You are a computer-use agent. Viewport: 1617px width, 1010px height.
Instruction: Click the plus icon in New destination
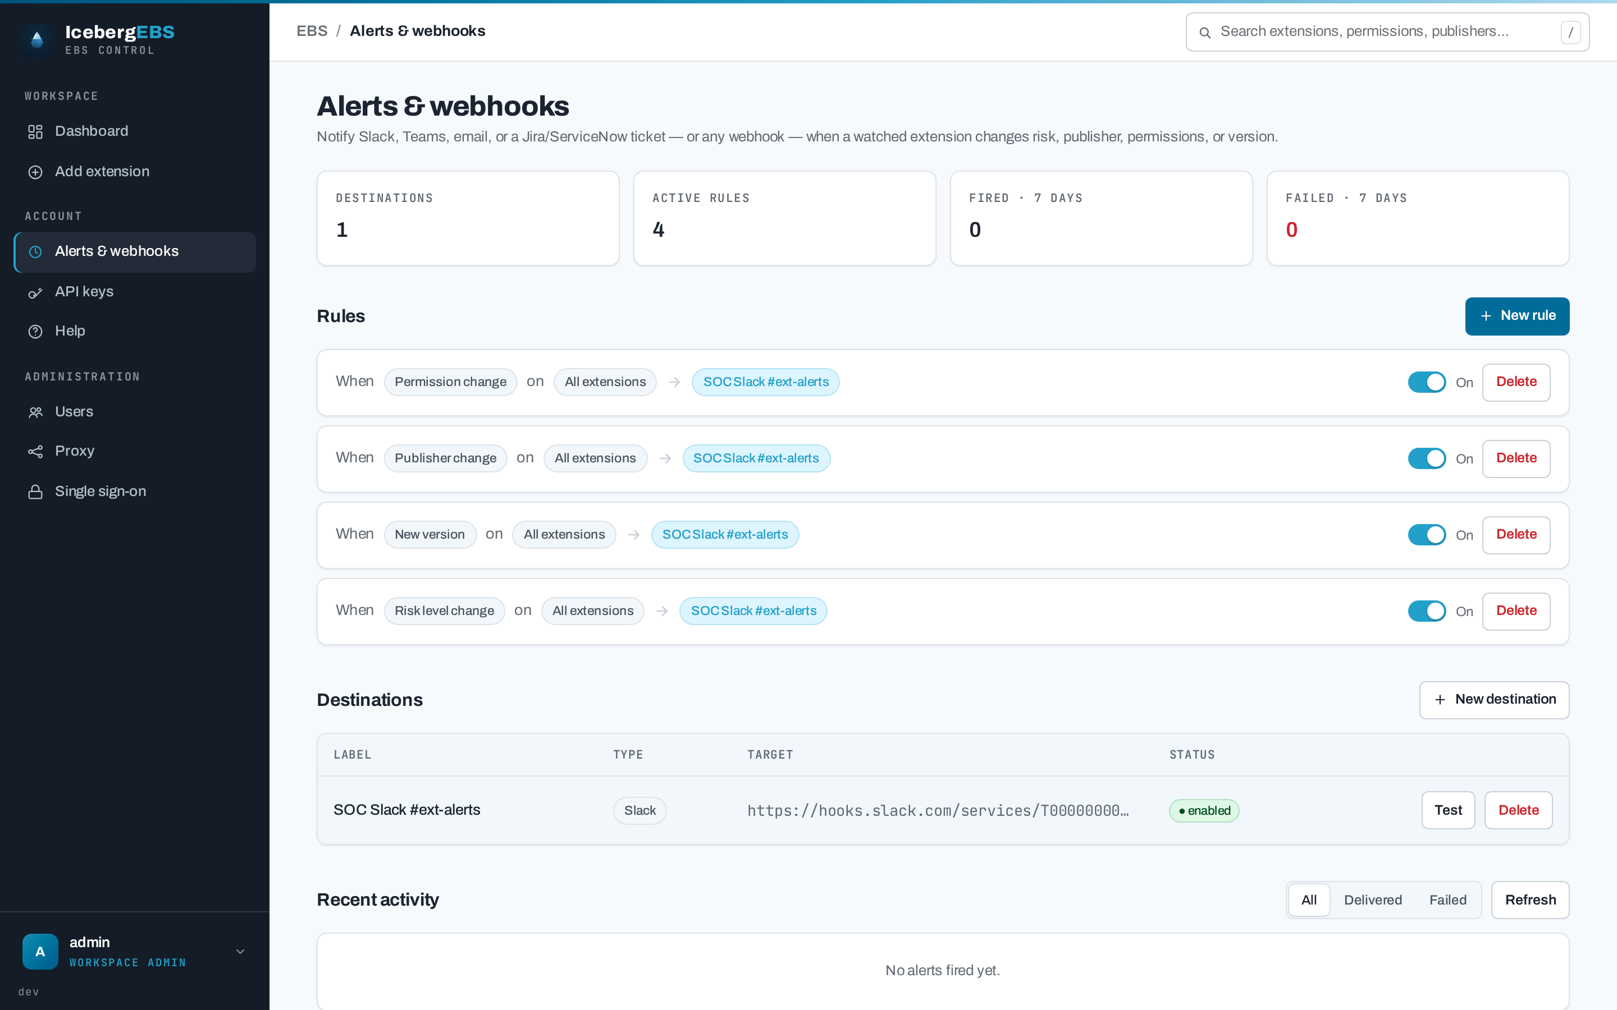(x=1440, y=699)
